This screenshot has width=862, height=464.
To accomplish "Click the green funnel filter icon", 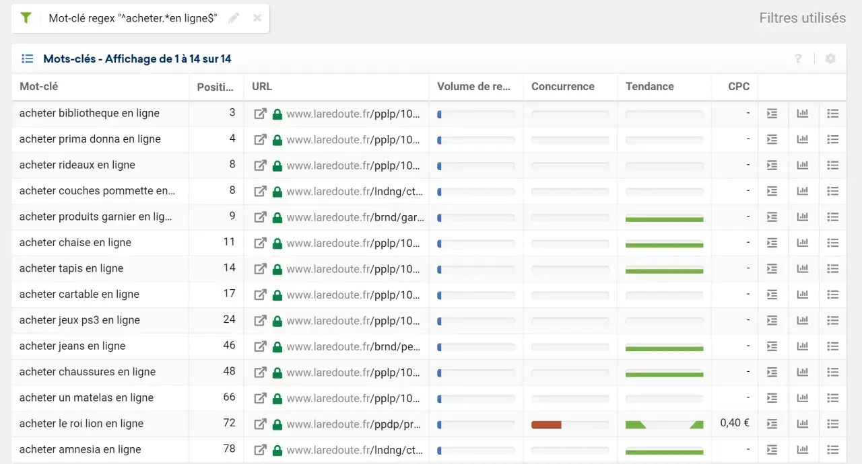I will point(26,18).
